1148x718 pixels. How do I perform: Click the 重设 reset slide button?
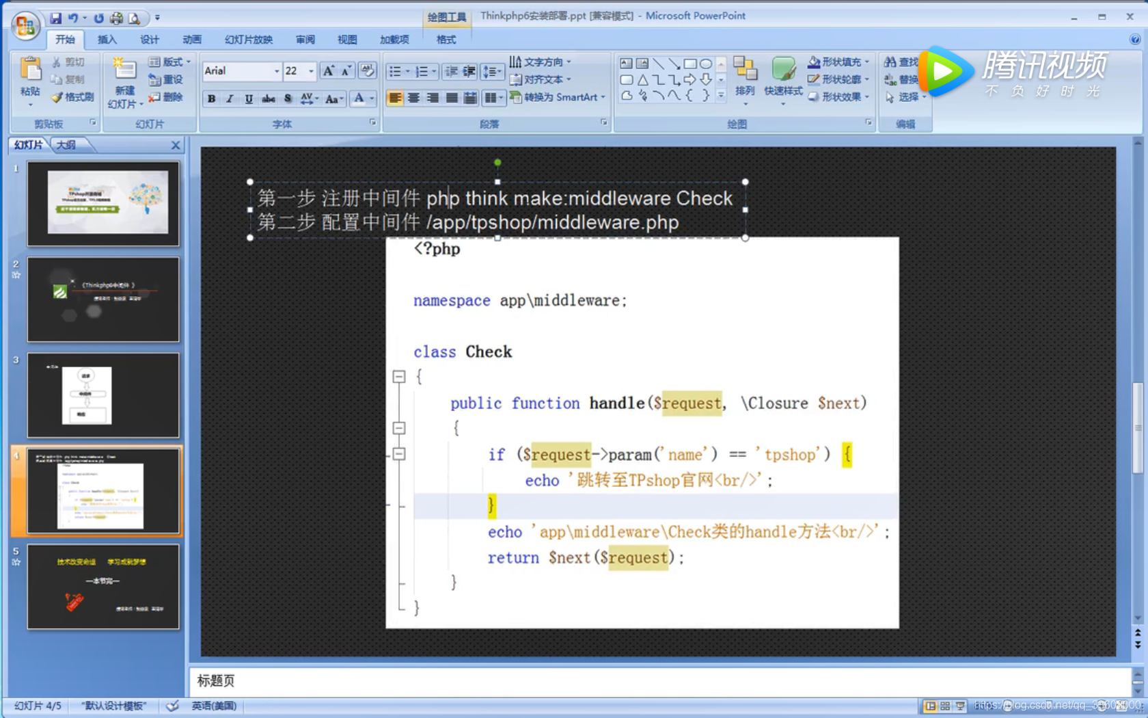point(166,79)
